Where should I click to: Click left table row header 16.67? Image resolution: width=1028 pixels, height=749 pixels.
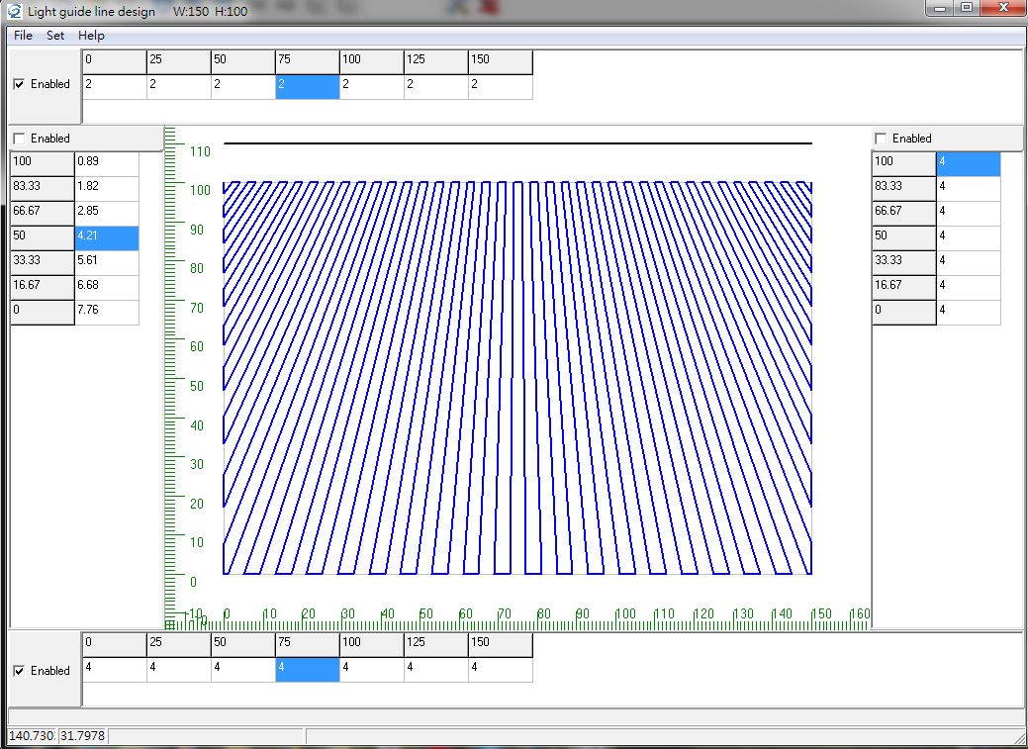click(43, 288)
